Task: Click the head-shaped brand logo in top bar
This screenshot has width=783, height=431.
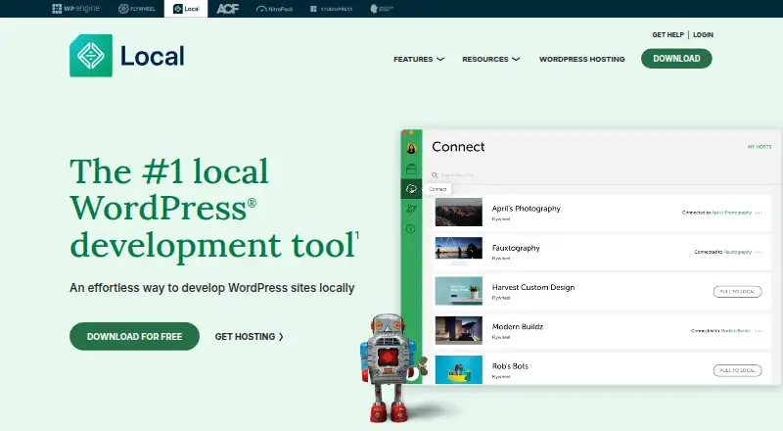Action: 382,9
